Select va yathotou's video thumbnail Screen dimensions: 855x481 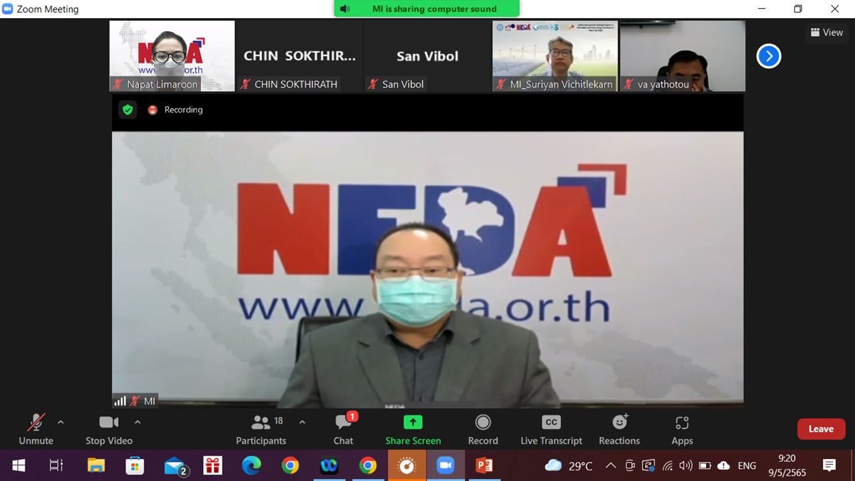tap(683, 56)
